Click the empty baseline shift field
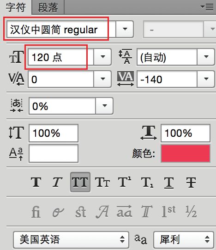216x250 pixels. point(54,153)
